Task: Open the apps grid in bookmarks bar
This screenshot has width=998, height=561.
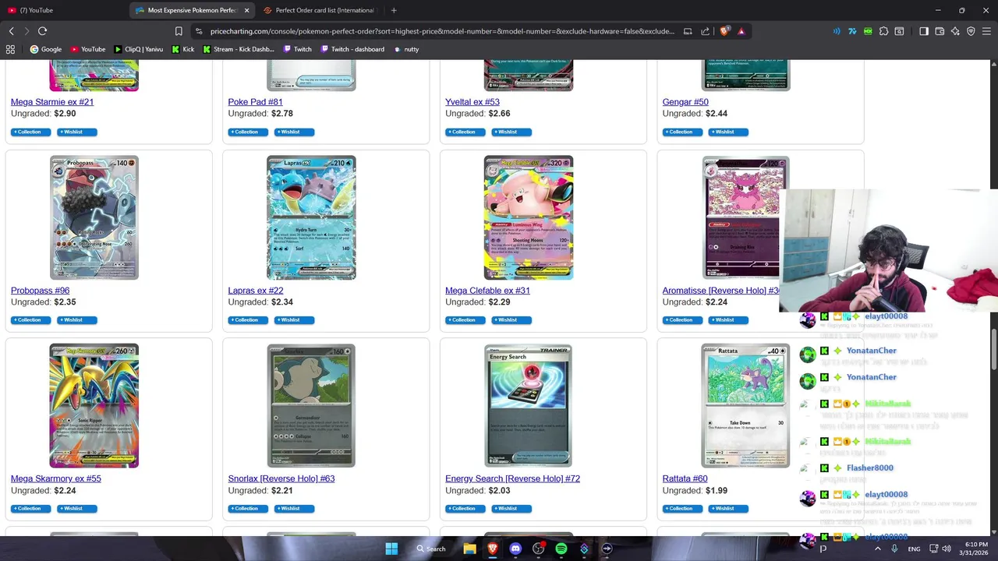Action: tap(10, 49)
